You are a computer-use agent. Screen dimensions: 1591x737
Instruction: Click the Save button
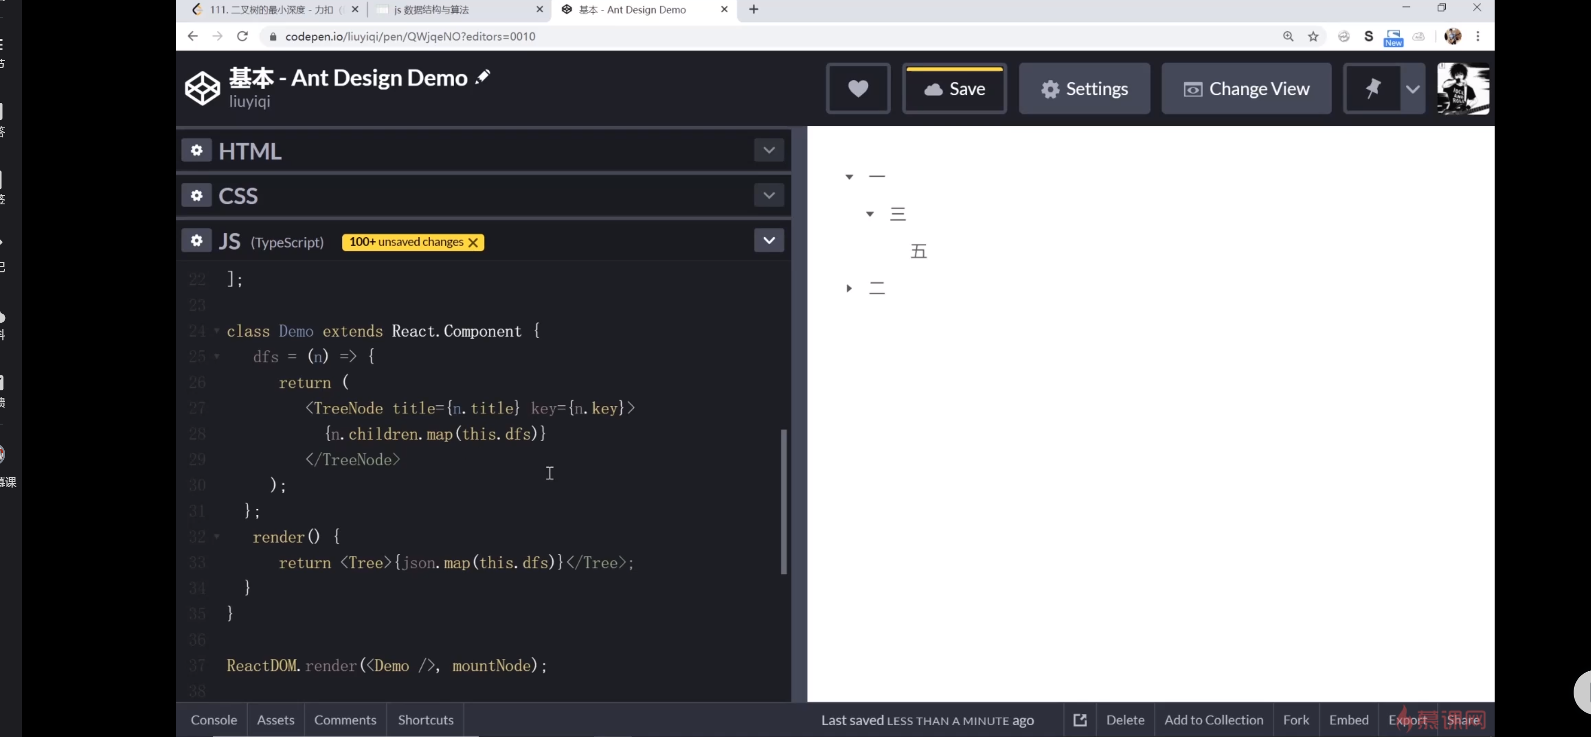(954, 89)
